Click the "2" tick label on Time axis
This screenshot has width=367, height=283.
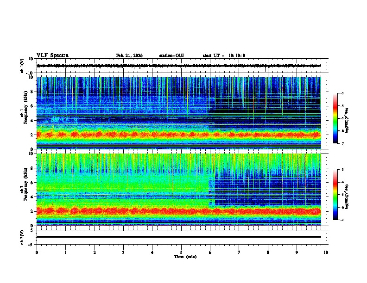coord(95,252)
